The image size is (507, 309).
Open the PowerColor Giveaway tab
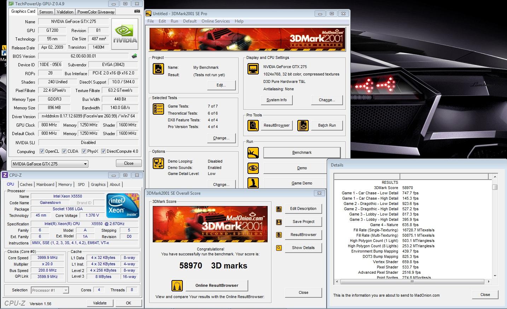(96, 12)
